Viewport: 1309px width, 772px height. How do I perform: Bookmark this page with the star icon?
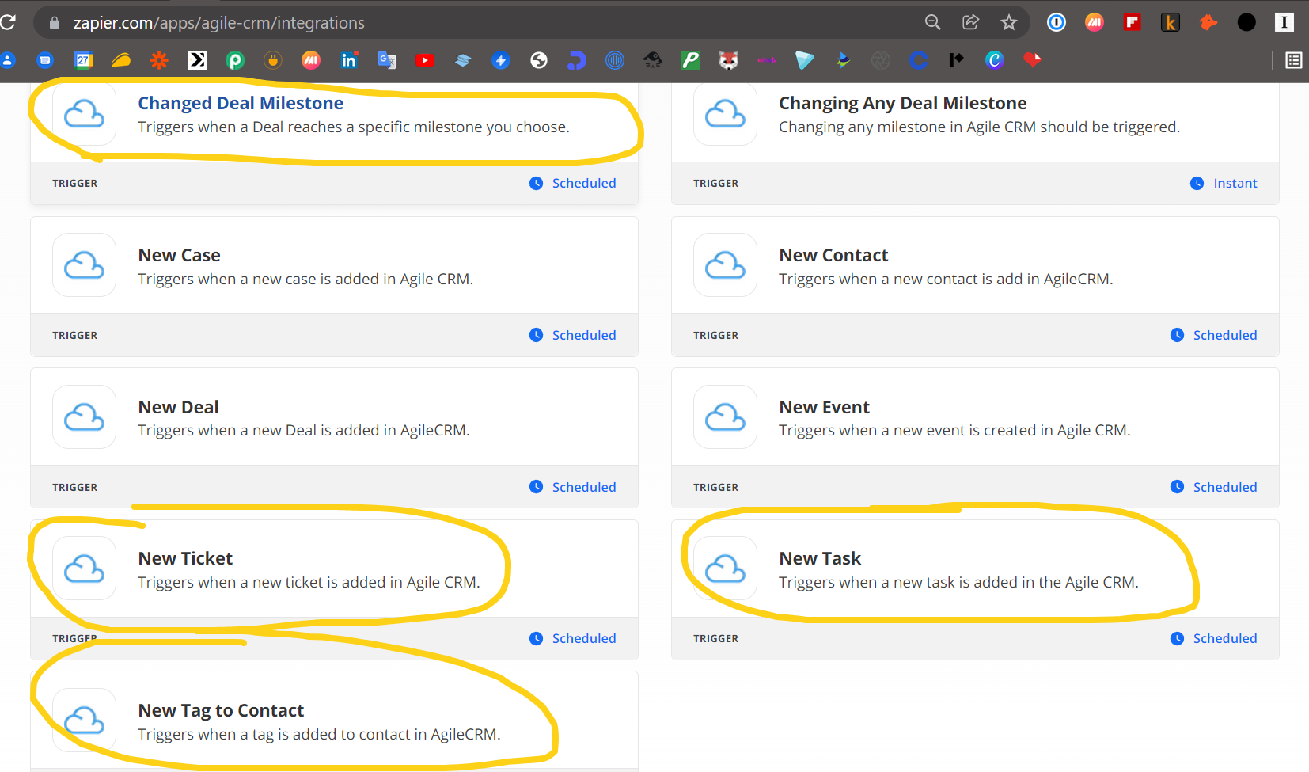(1008, 22)
